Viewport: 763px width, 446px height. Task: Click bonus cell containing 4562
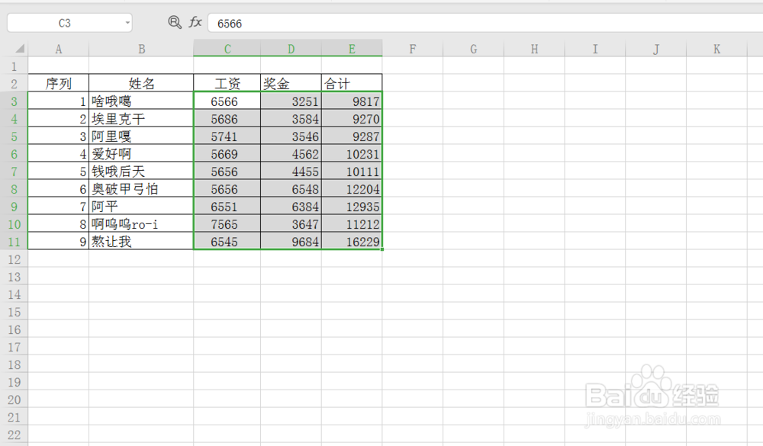(x=291, y=154)
